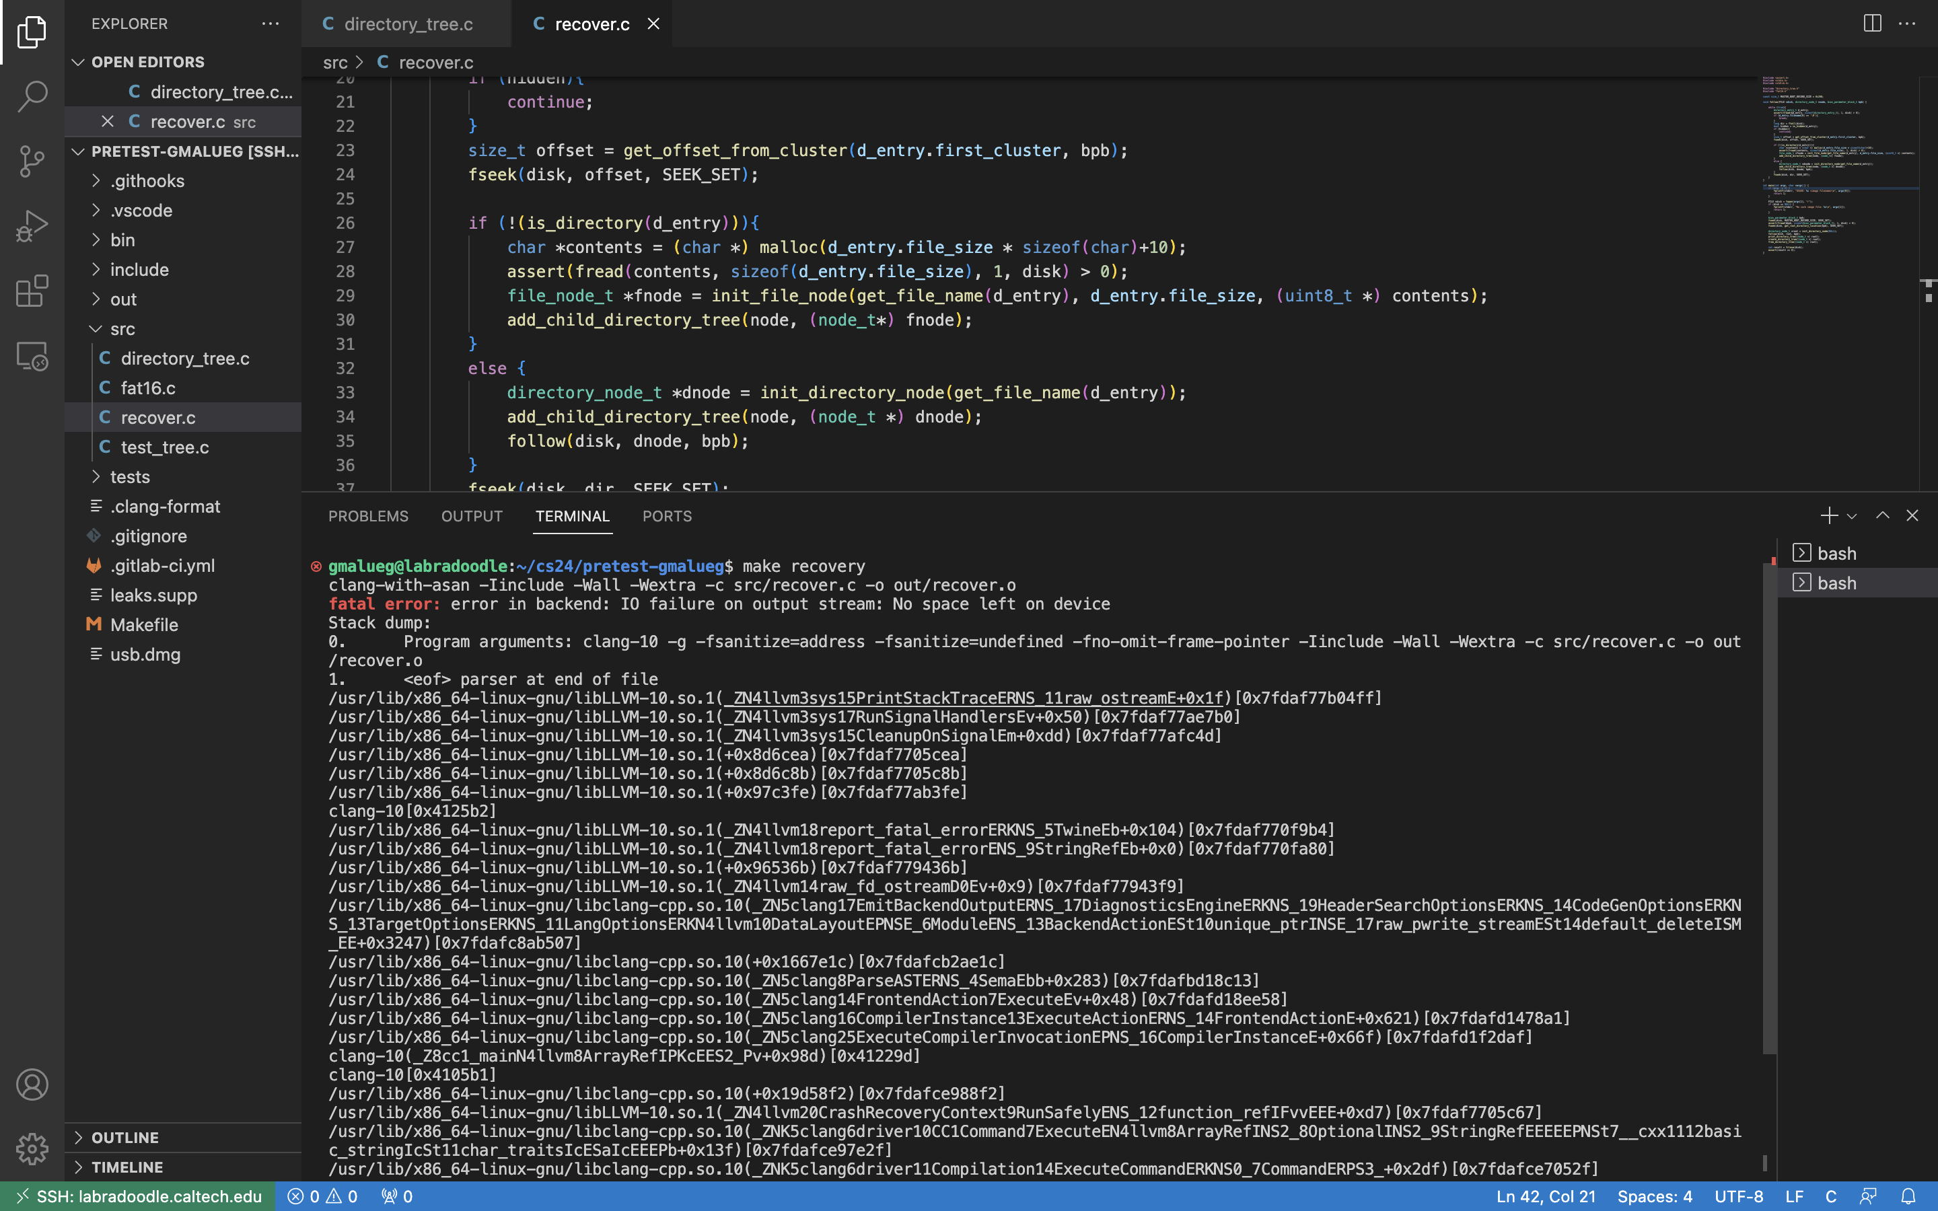The image size is (1938, 1211).
Task: Open the new terminal launch profile dropdown
Action: tap(1851, 517)
